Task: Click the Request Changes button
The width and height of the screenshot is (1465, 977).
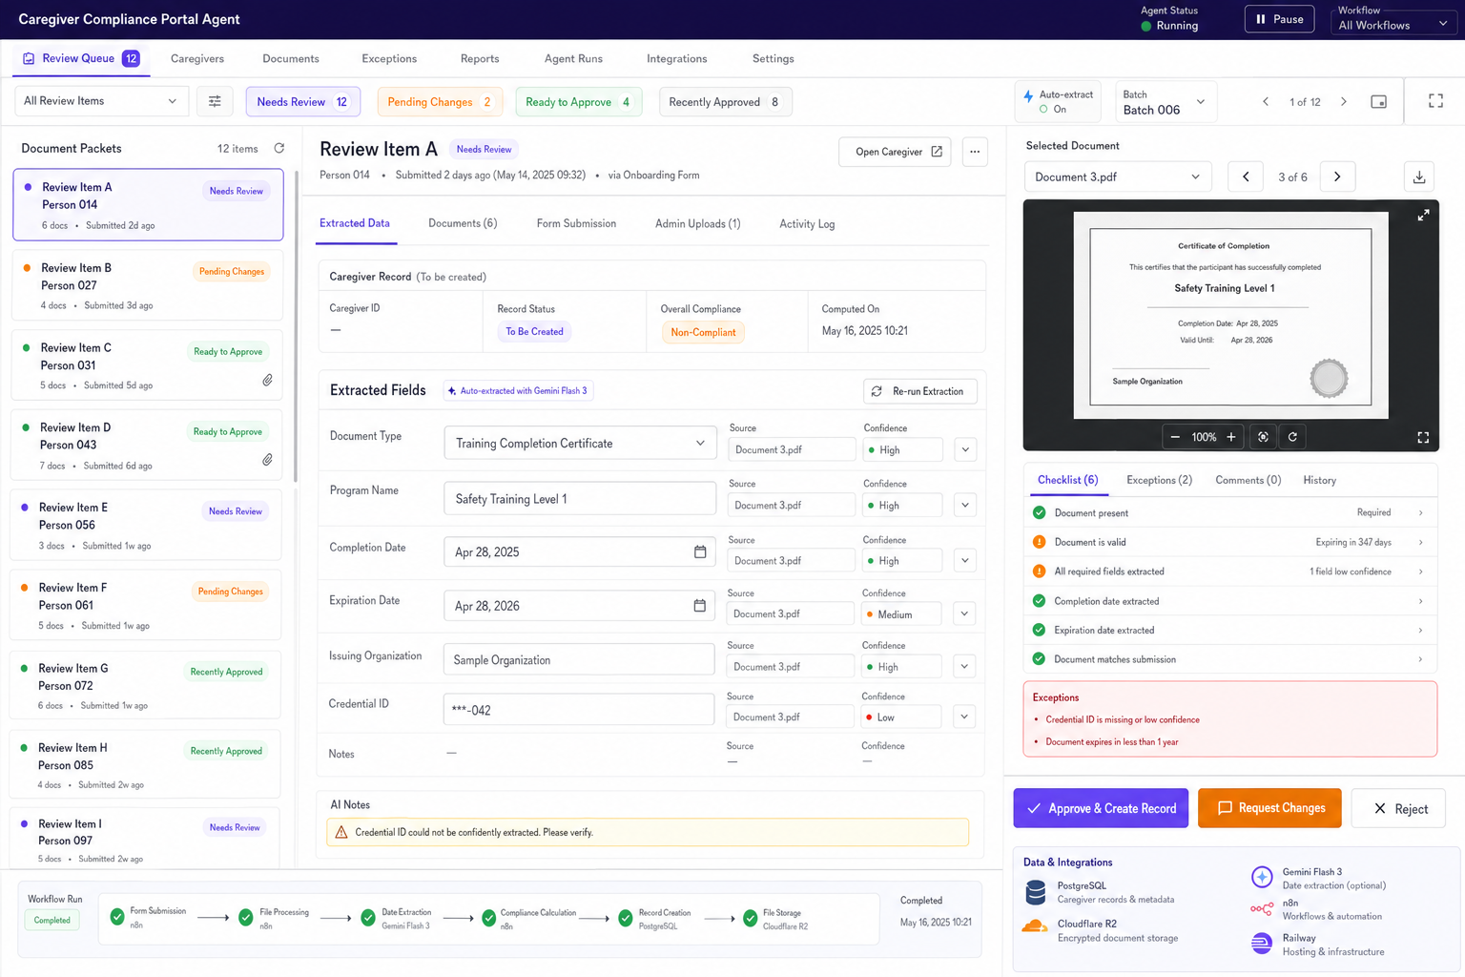Action: coord(1269,808)
